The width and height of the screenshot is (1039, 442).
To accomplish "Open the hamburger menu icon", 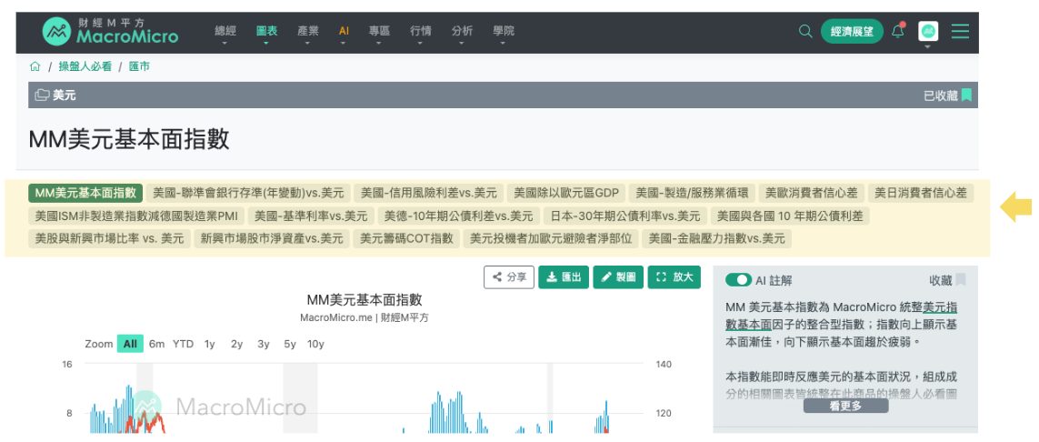I will tap(960, 31).
